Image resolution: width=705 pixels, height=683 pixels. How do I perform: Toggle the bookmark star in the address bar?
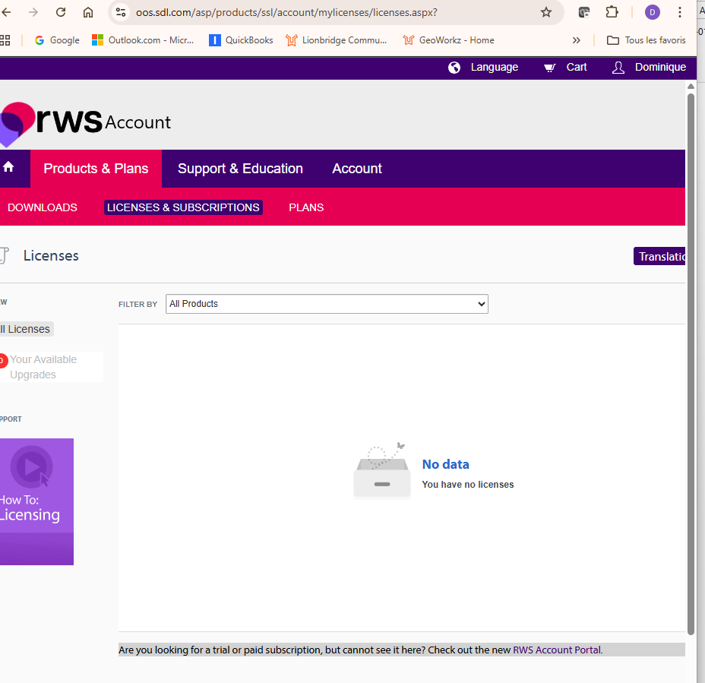point(545,12)
